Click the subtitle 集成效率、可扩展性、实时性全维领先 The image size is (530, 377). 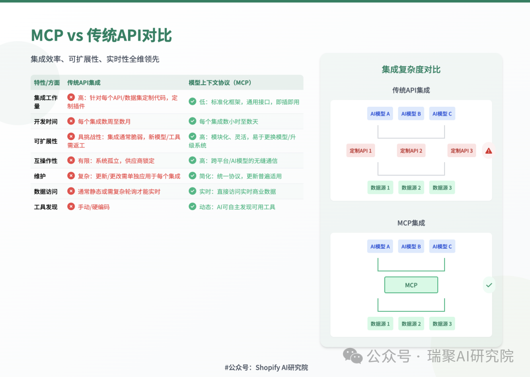point(95,59)
